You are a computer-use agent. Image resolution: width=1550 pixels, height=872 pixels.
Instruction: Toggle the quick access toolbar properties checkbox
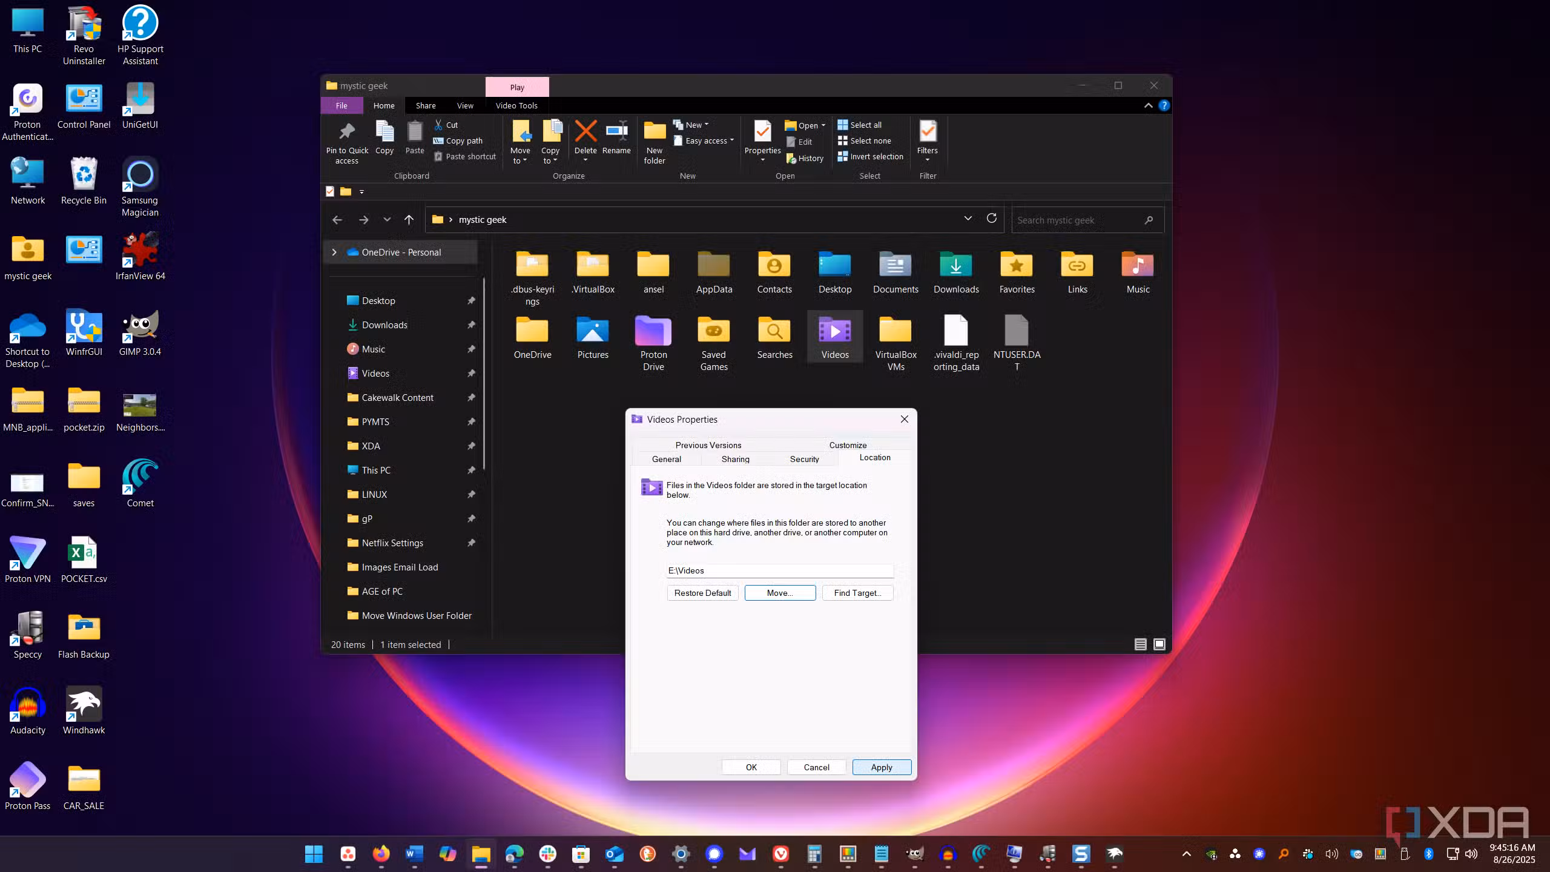330,191
